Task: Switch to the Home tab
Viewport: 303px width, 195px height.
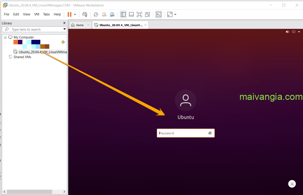Action: tap(78, 25)
